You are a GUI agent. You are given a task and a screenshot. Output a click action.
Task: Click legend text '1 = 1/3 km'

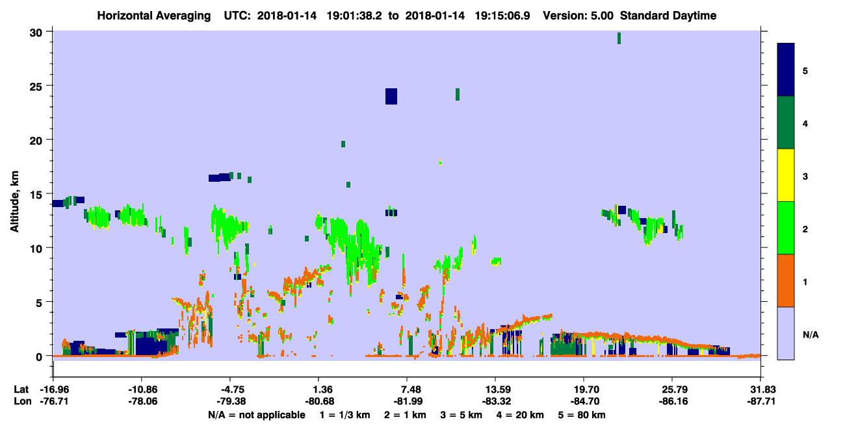coord(346,415)
